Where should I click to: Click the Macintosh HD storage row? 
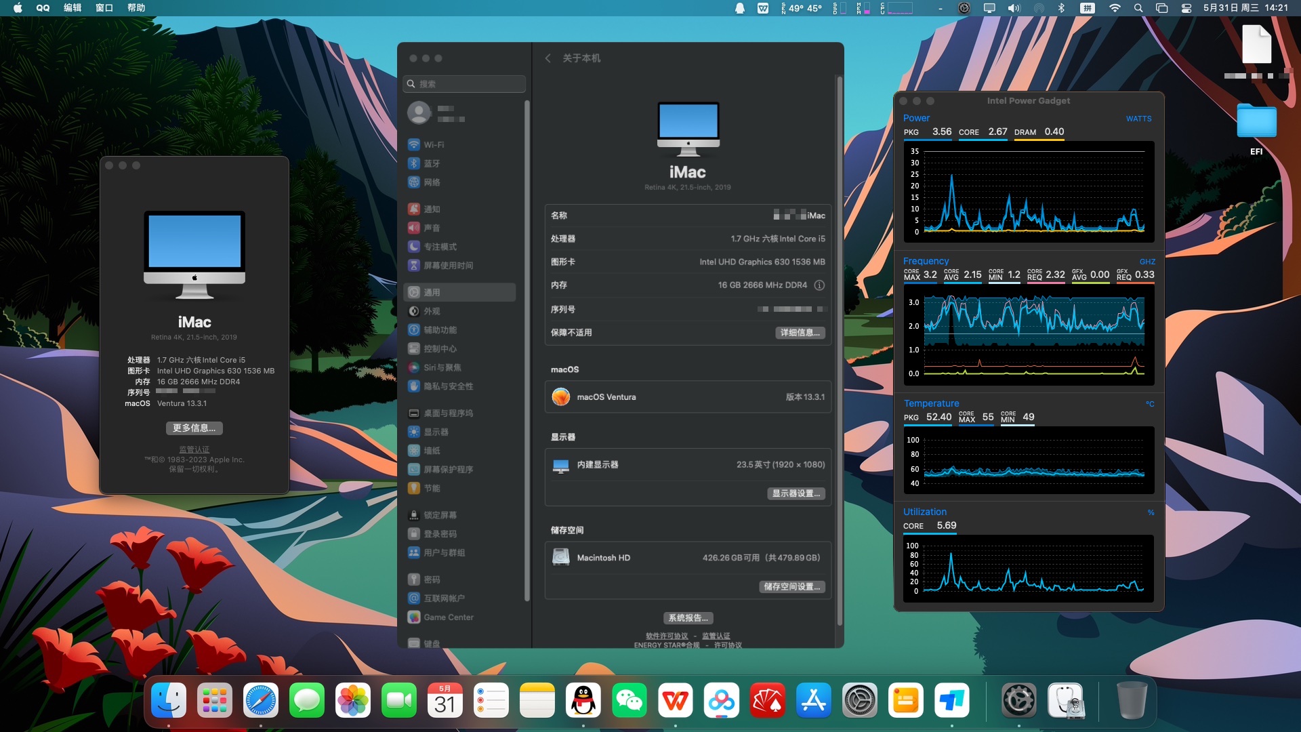pos(688,558)
